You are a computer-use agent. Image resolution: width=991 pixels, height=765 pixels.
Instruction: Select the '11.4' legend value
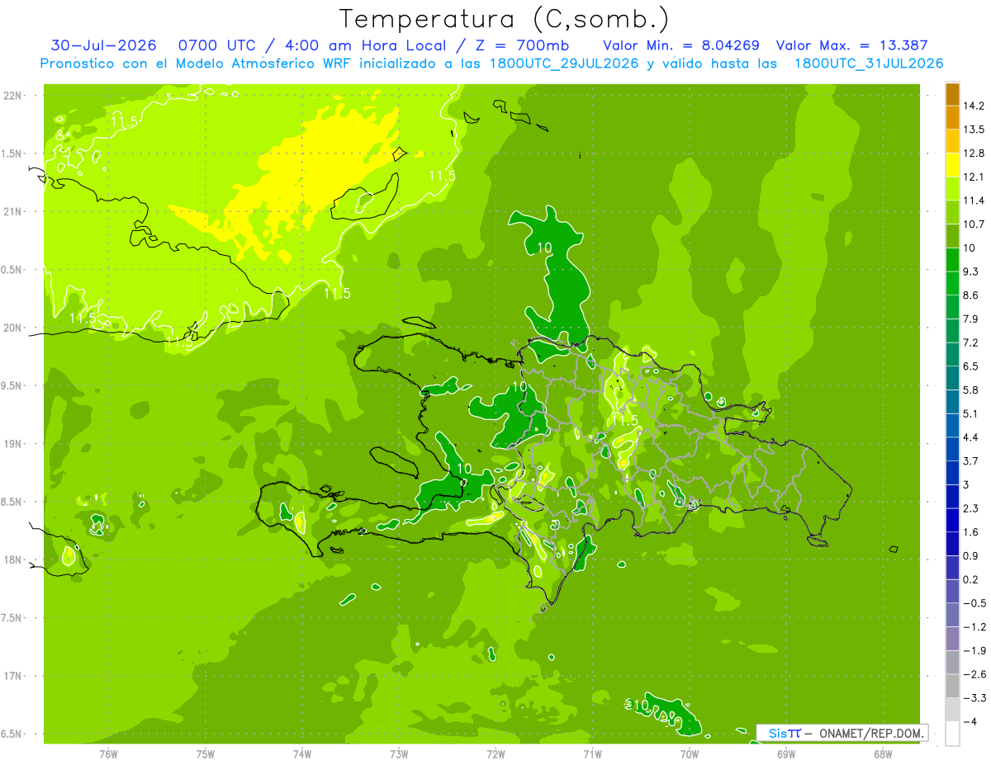[x=973, y=201]
